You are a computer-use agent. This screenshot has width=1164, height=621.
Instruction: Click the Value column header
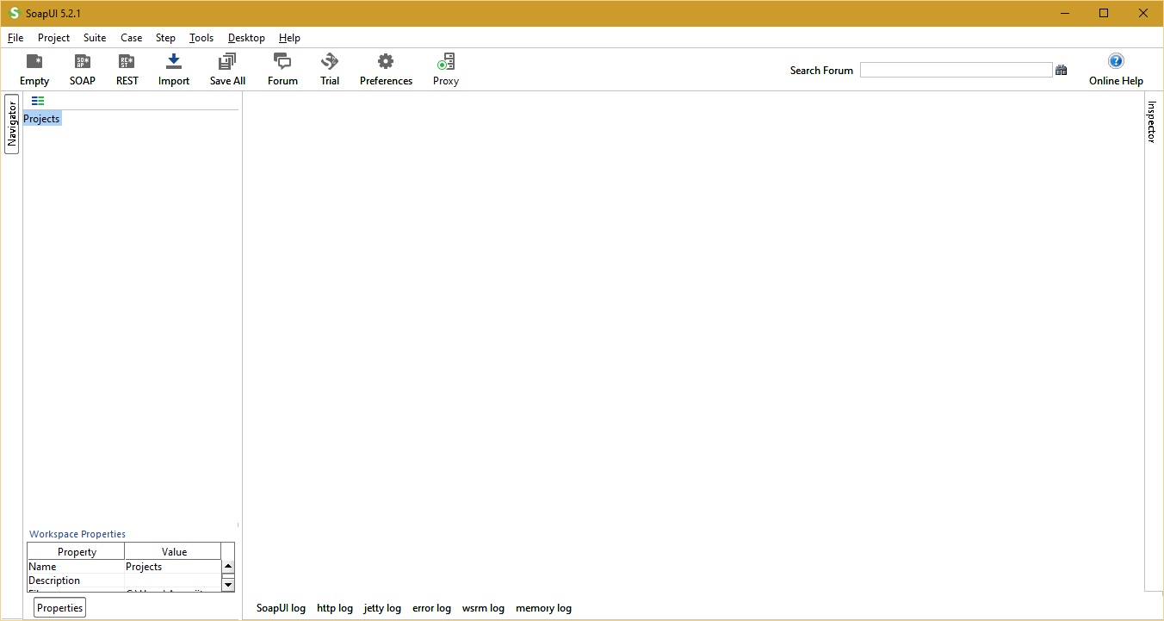coord(174,551)
